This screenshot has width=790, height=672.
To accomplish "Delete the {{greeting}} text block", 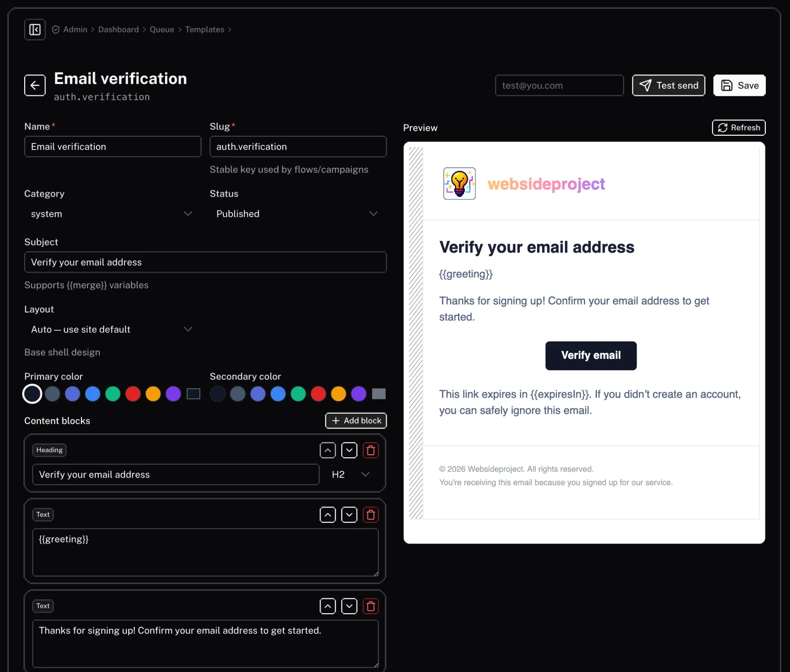I will coord(371,515).
